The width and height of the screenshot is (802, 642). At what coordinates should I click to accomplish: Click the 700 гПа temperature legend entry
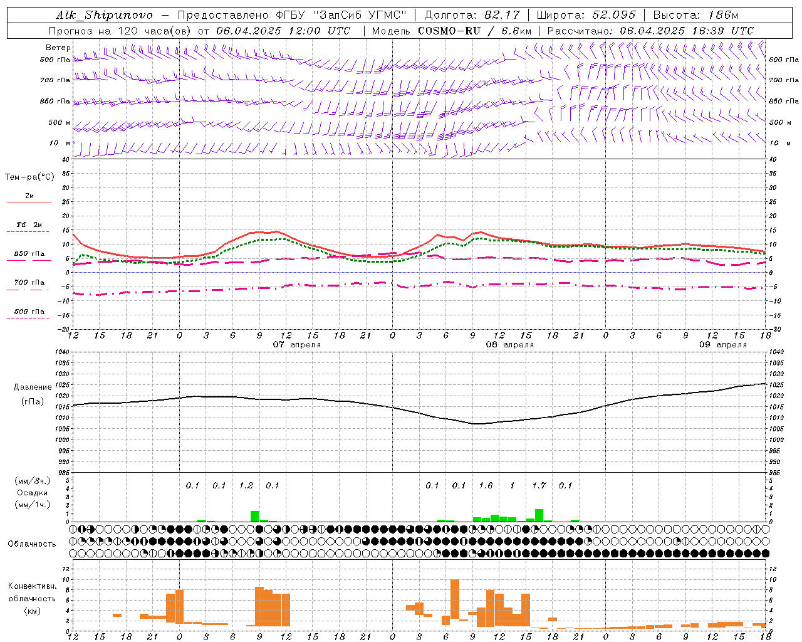[x=29, y=283]
